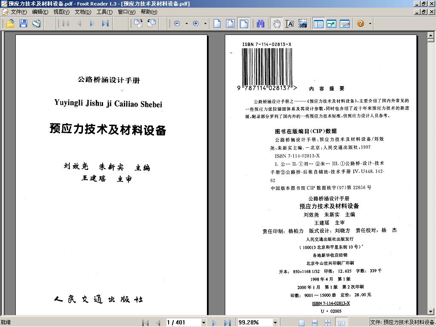Click the document icon left of 文件 menu
Viewport: 436px width, 327px height.
coord(5,12)
